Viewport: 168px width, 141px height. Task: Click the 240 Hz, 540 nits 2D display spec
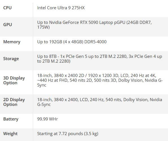(x=106, y=100)
